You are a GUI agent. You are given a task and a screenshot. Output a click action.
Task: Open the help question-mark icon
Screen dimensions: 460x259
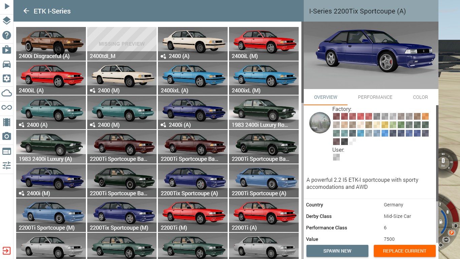(x=7, y=35)
